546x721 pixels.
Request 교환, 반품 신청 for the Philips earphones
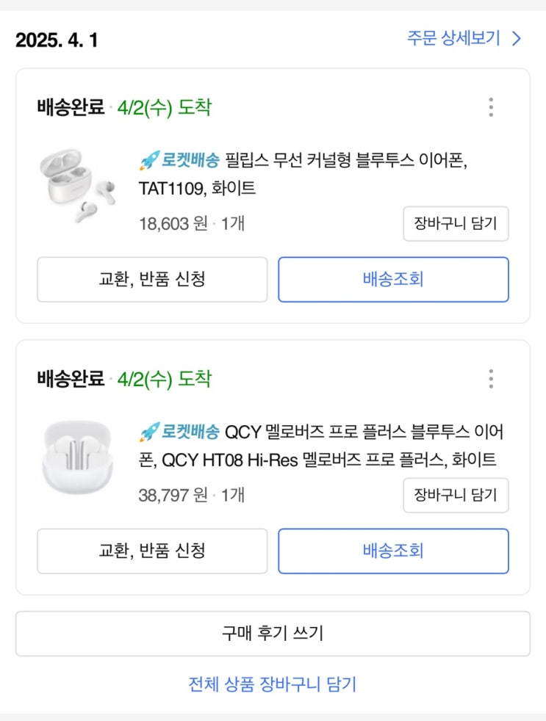point(152,279)
